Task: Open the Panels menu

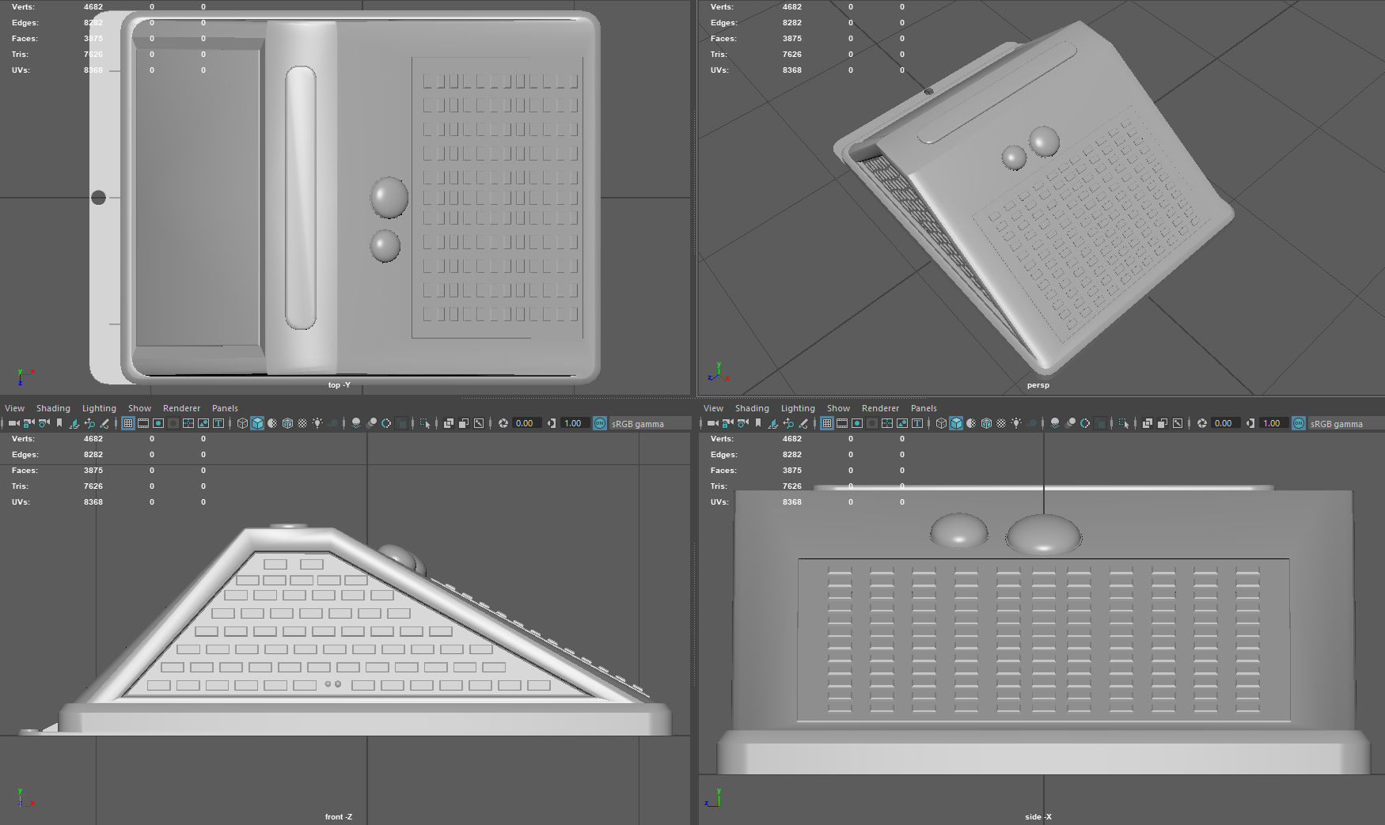Action: point(225,407)
